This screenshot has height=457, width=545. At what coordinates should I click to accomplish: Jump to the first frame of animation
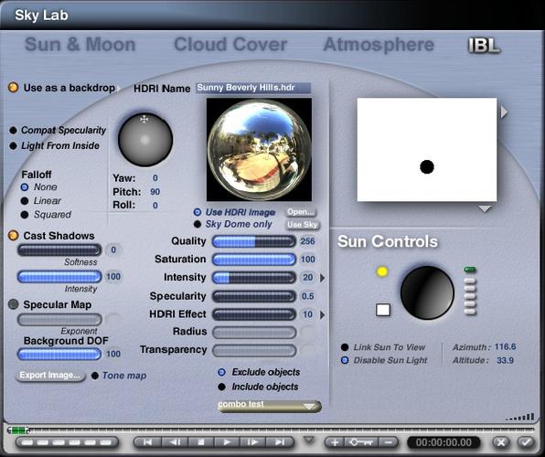tap(147, 442)
